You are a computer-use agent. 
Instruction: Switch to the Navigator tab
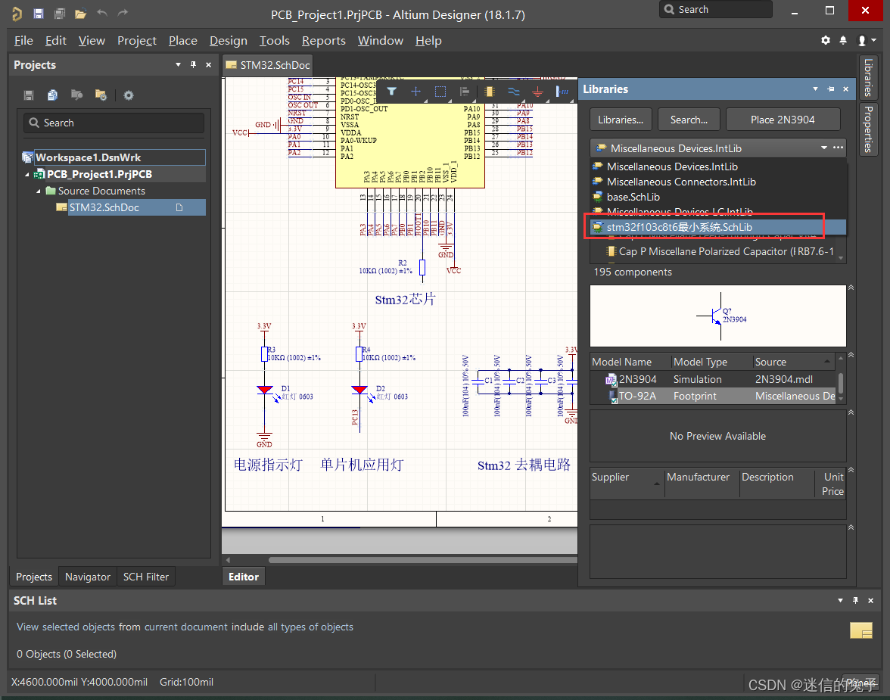point(88,577)
